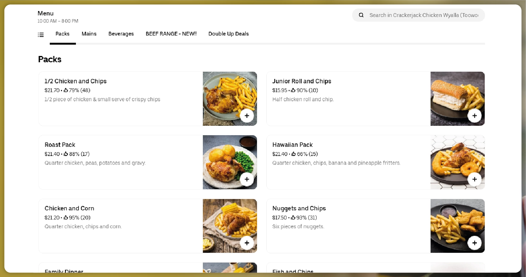Screen dimensions: 526x277
Task: Add Junior Roll and Chips to cart
Action: (475, 116)
